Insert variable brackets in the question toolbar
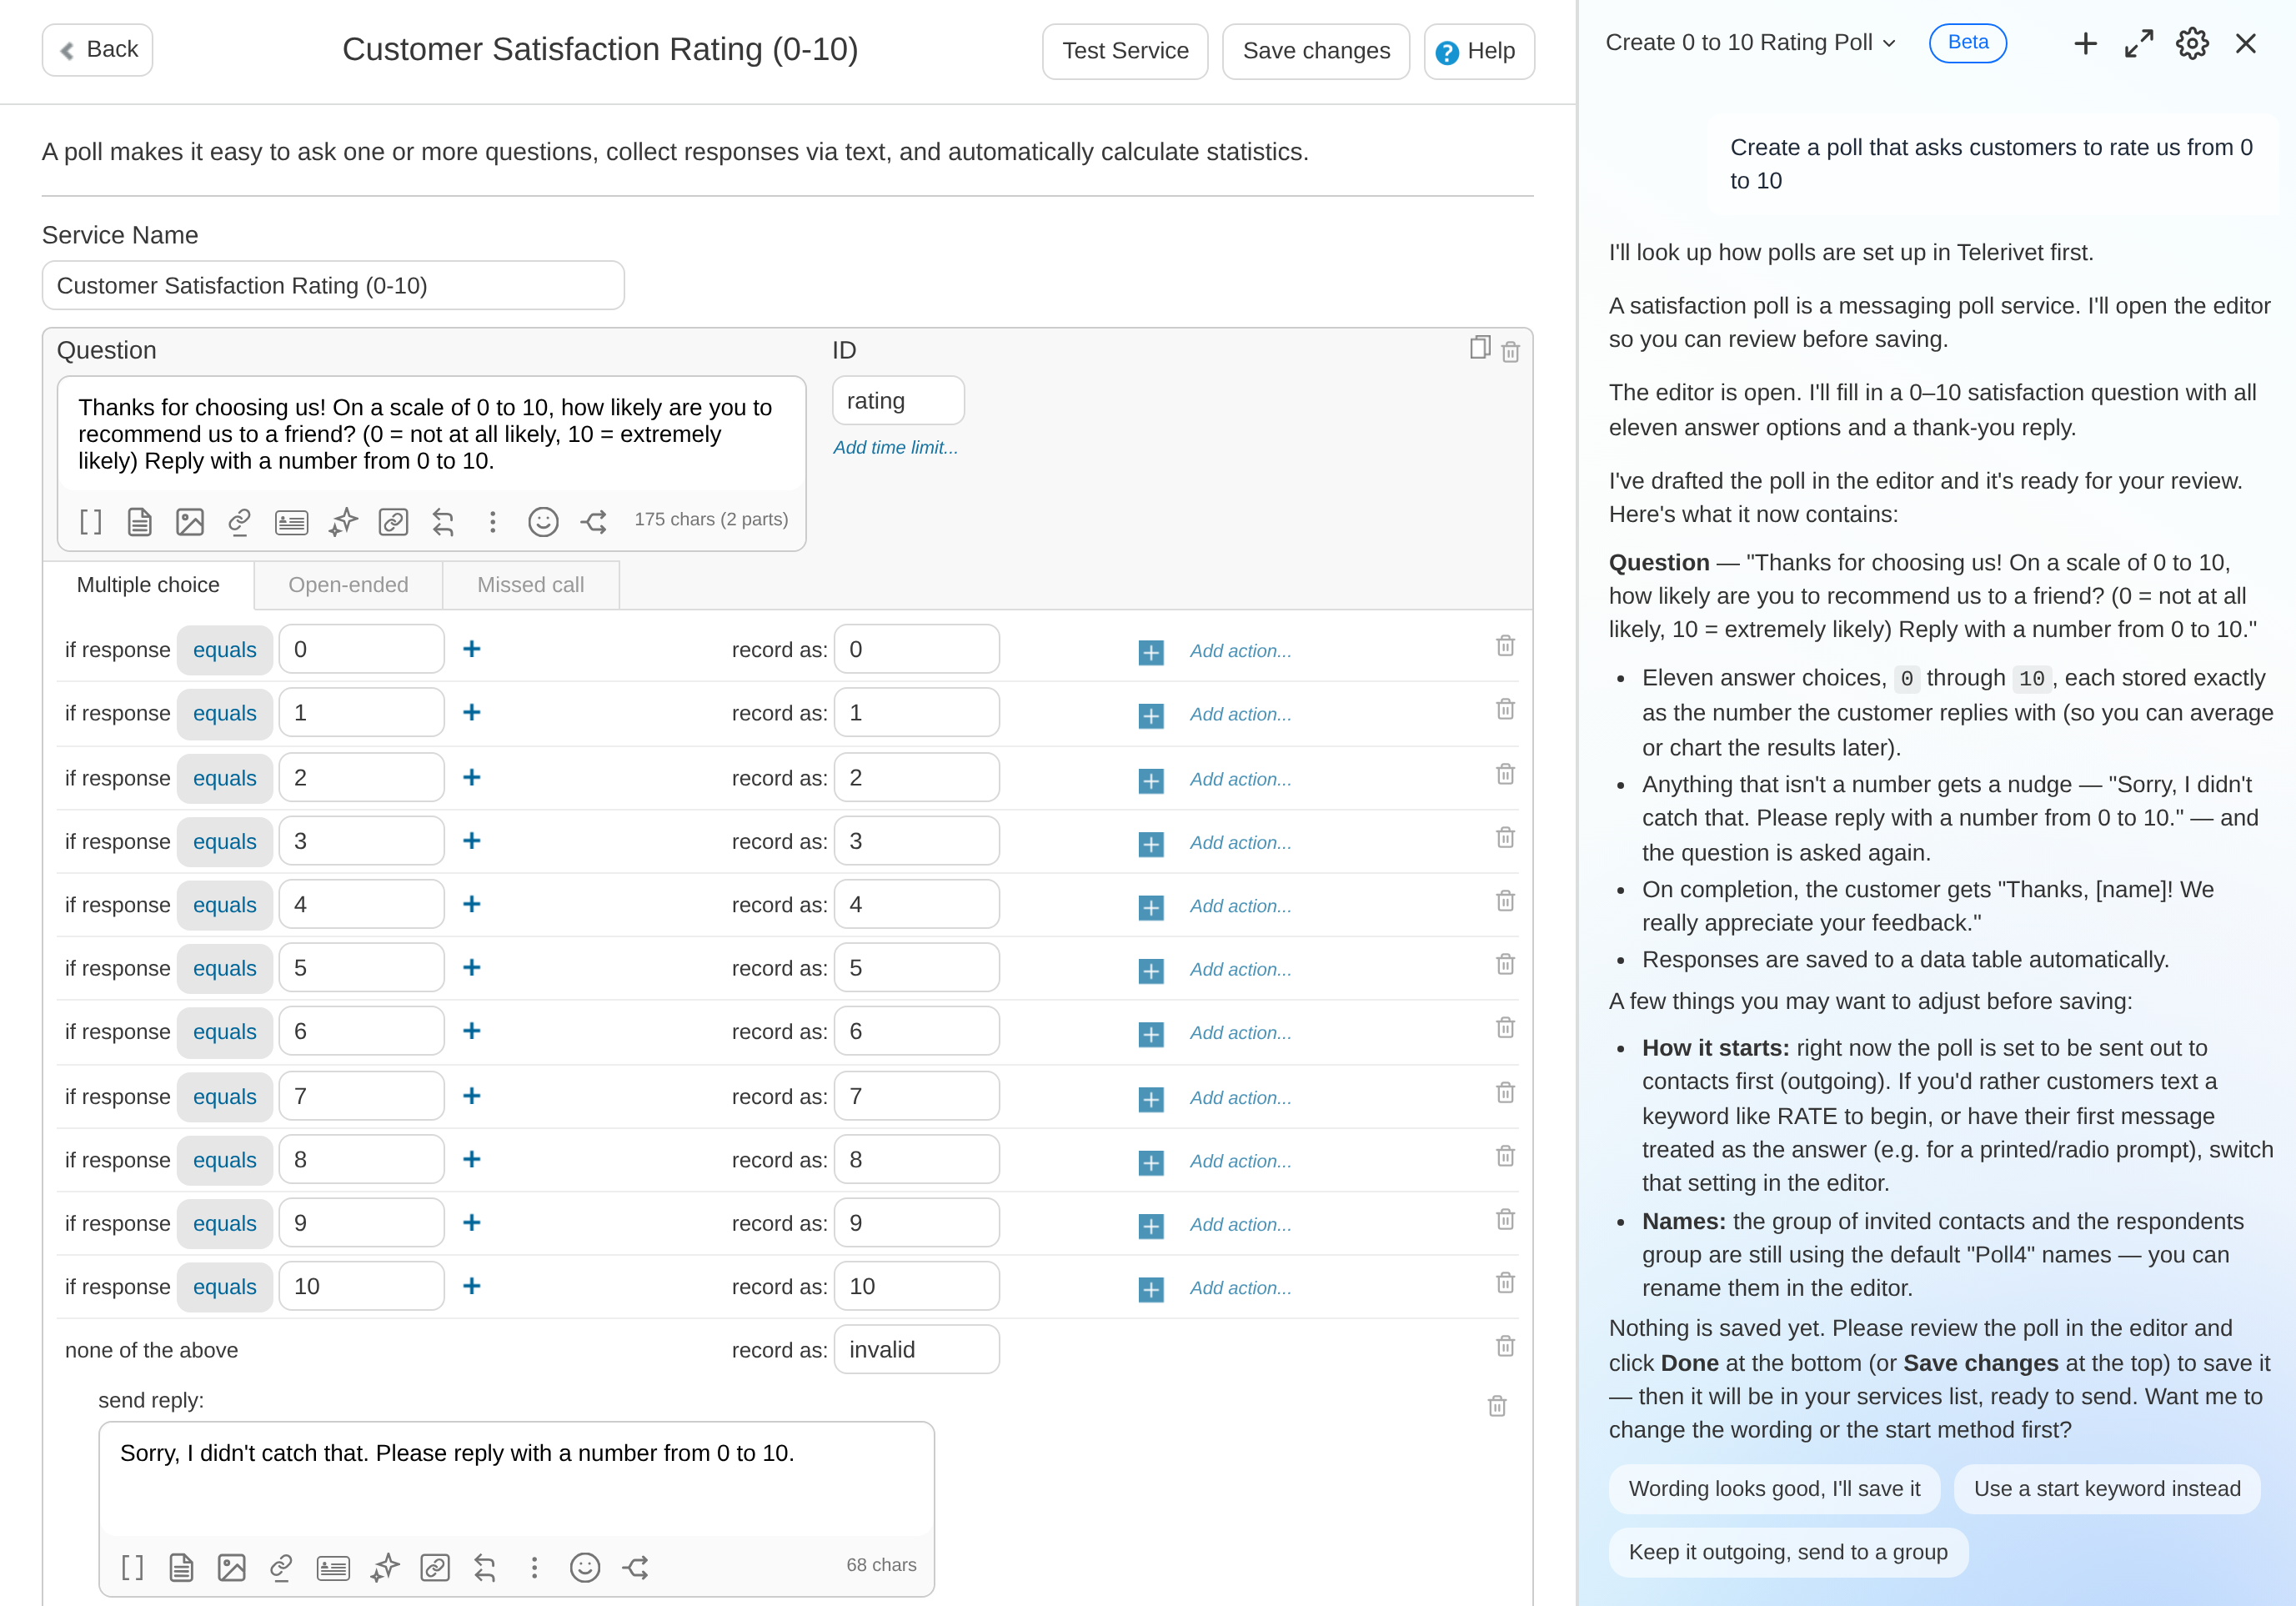 point(90,521)
